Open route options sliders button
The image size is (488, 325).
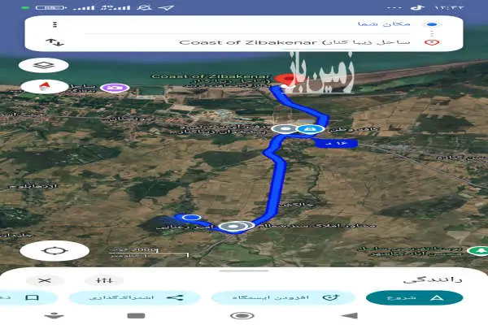point(104,280)
